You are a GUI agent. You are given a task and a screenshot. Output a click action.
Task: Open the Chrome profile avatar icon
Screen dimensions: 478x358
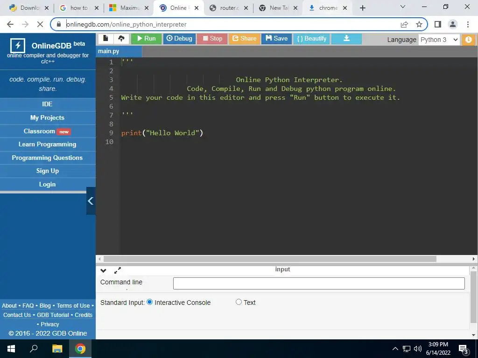point(453,24)
